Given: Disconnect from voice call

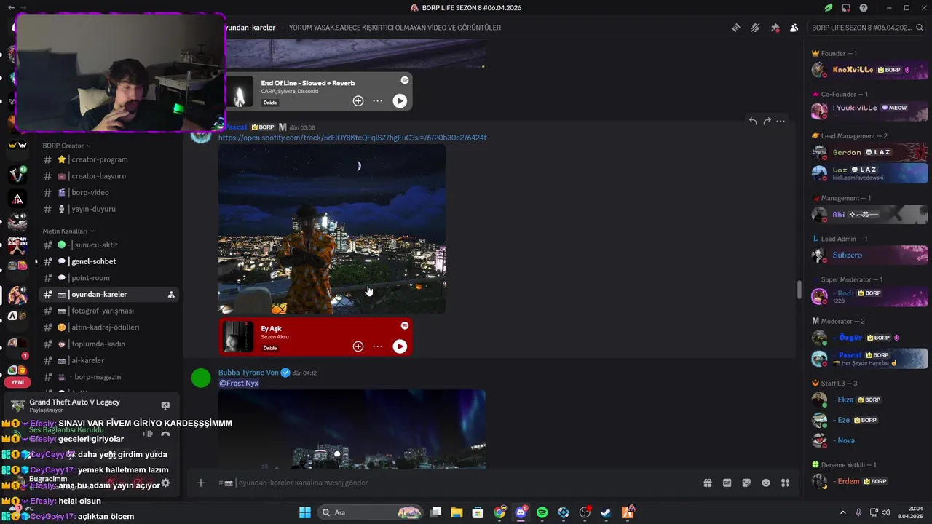Looking at the screenshot, I should point(165,434).
